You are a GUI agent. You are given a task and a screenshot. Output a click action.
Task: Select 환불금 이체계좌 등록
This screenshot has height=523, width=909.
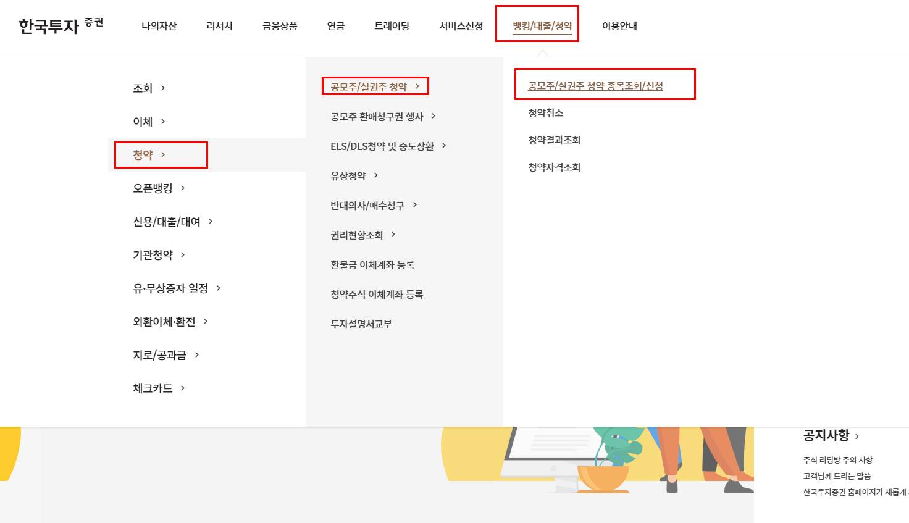click(x=372, y=264)
